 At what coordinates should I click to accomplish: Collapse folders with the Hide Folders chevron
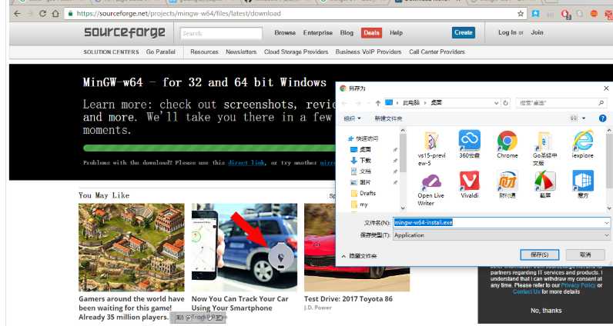[343, 256]
